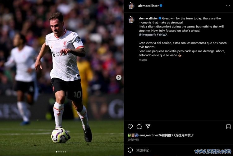Open comments via speech bubble icon
233x156 pixels.
click(139, 127)
